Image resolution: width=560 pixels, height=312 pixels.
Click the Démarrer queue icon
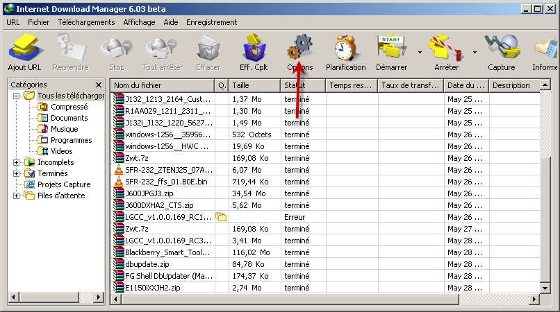(x=391, y=47)
